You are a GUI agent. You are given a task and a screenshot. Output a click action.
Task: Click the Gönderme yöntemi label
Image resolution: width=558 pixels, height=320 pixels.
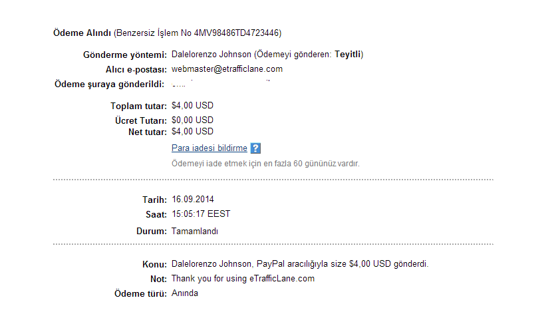coord(125,55)
